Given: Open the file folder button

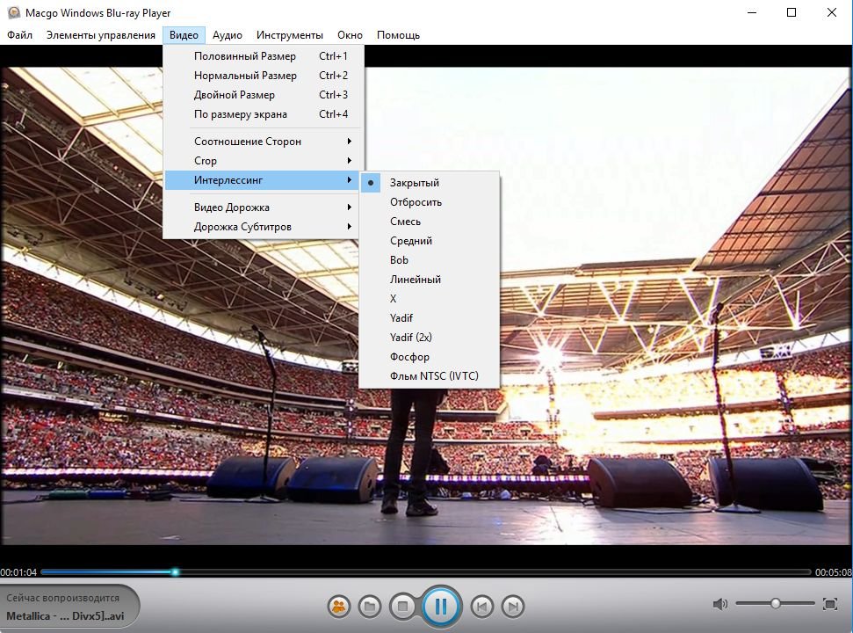Looking at the screenshot, I should click(370, 606).
